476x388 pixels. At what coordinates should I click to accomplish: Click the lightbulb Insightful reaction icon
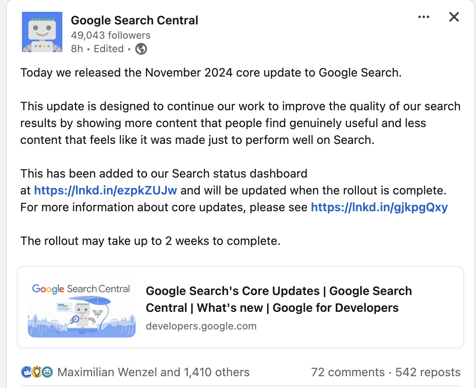37,372
